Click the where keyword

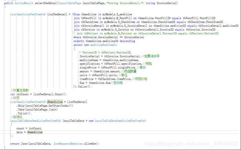[77, 37]
